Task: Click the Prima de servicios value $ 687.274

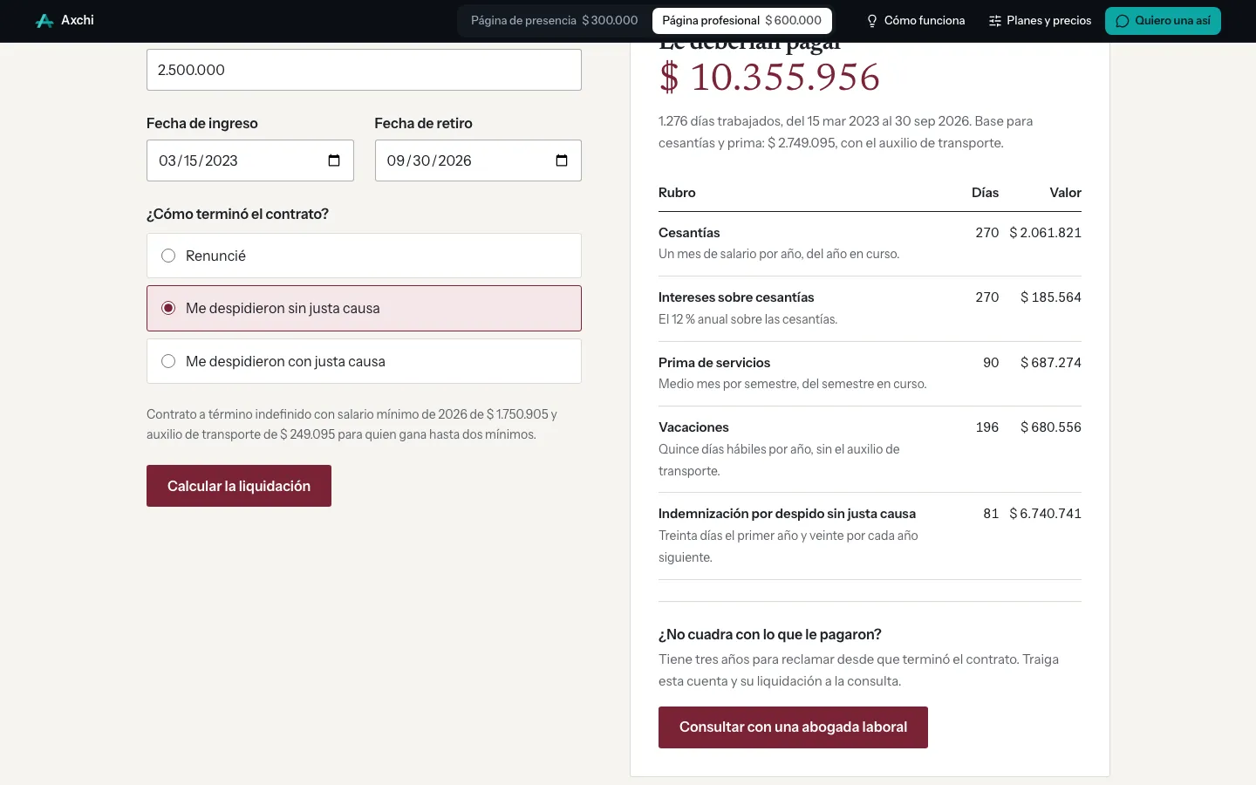Action: click(x=1051, y=363)
